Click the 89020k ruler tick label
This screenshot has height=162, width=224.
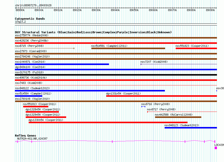pyautogui.click(x=77, y=10)
